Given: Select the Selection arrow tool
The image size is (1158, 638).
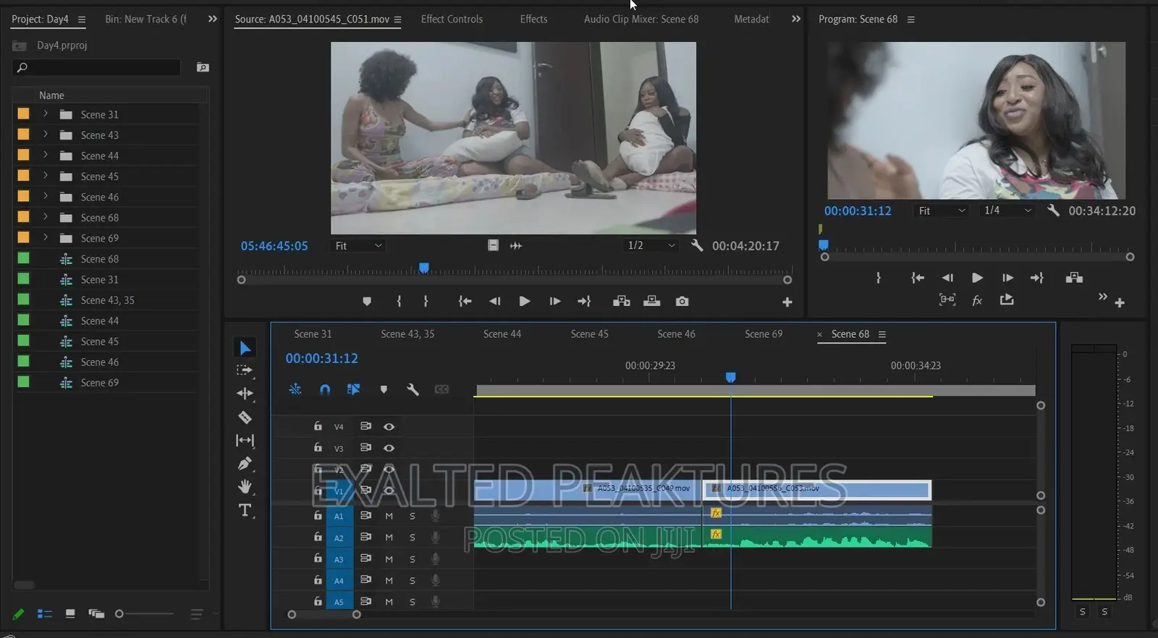Looking at the screenshot, I should coord(245,348).
